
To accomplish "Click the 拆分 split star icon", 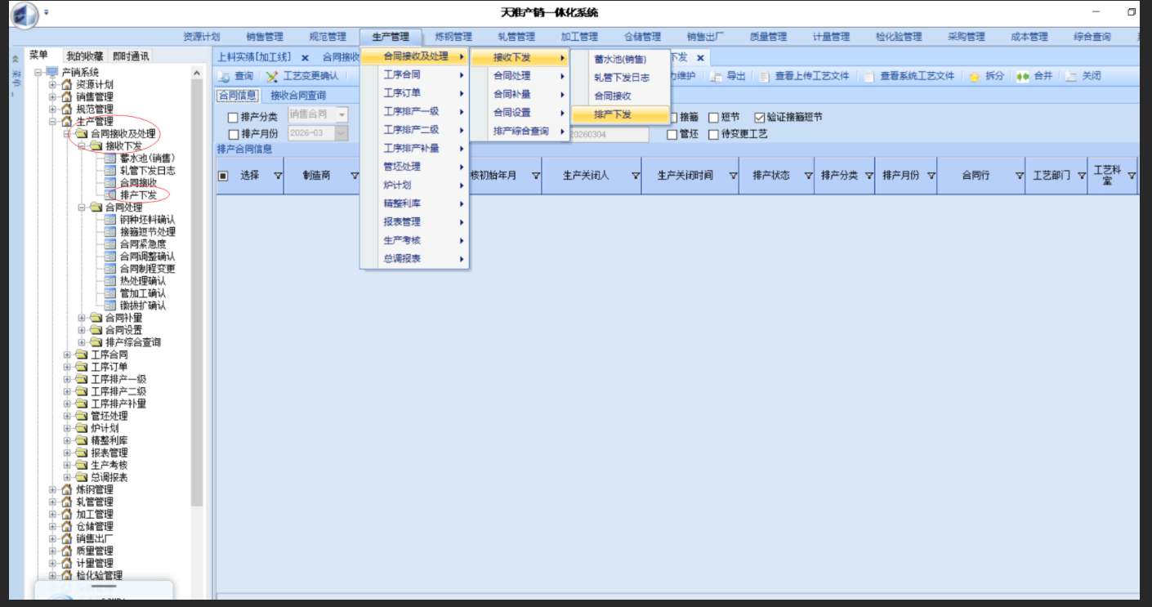I will (x=975, y=76).
